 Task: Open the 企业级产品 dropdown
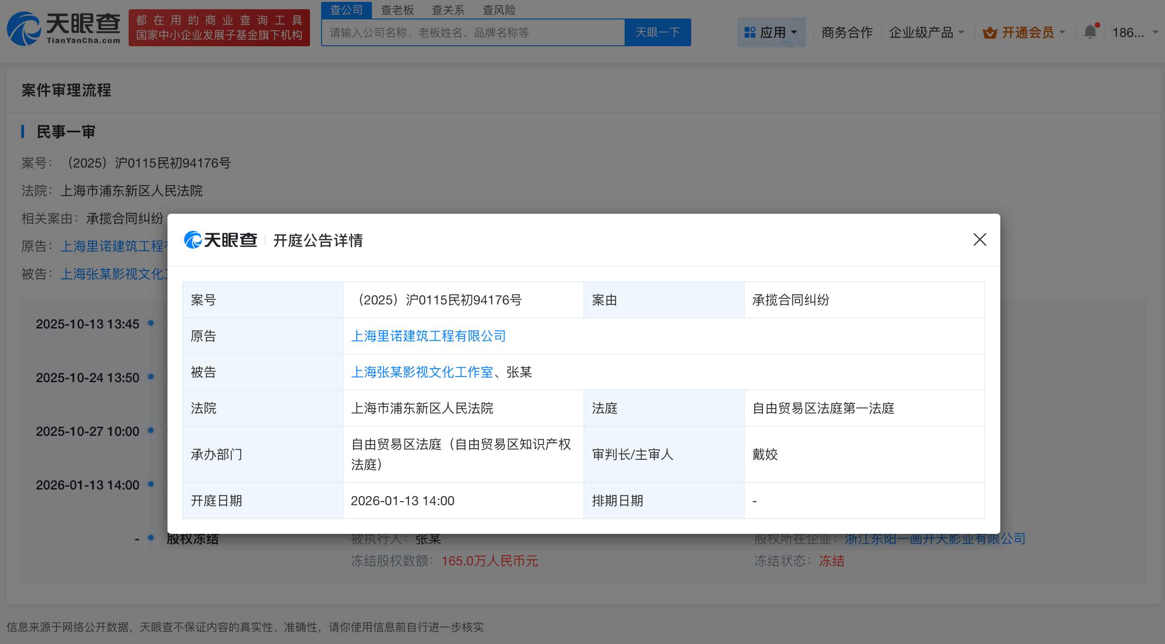pos(922,32)
